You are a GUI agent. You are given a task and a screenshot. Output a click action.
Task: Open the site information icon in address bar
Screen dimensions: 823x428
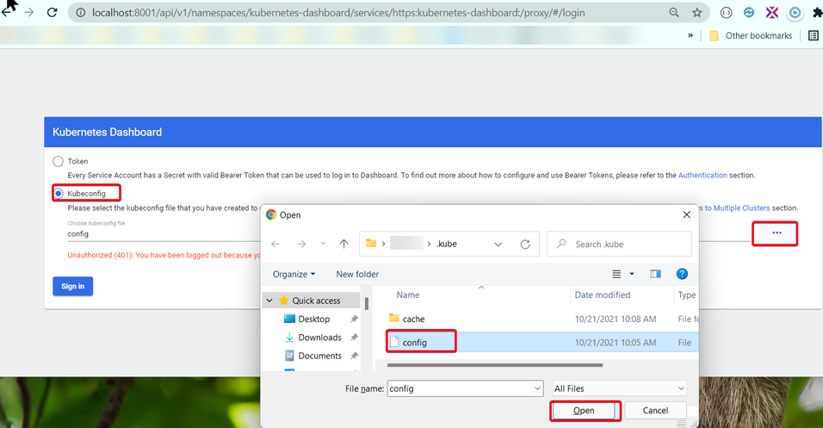tap(80, 13)
